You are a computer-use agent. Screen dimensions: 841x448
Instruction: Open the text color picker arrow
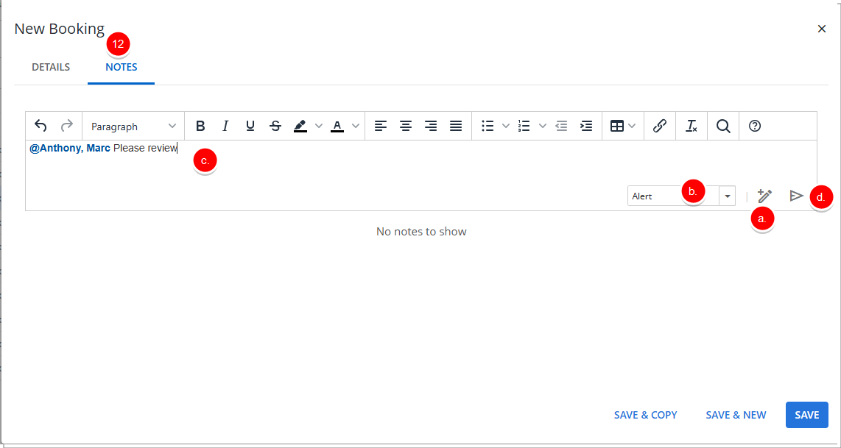tap(356, 126)
